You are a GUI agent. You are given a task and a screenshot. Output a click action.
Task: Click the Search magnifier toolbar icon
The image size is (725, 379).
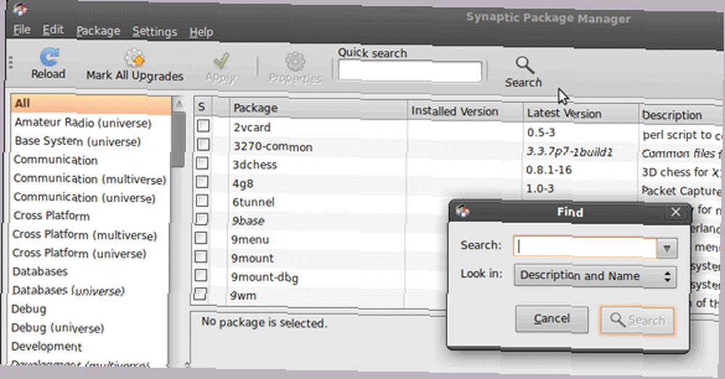(525, 65)
